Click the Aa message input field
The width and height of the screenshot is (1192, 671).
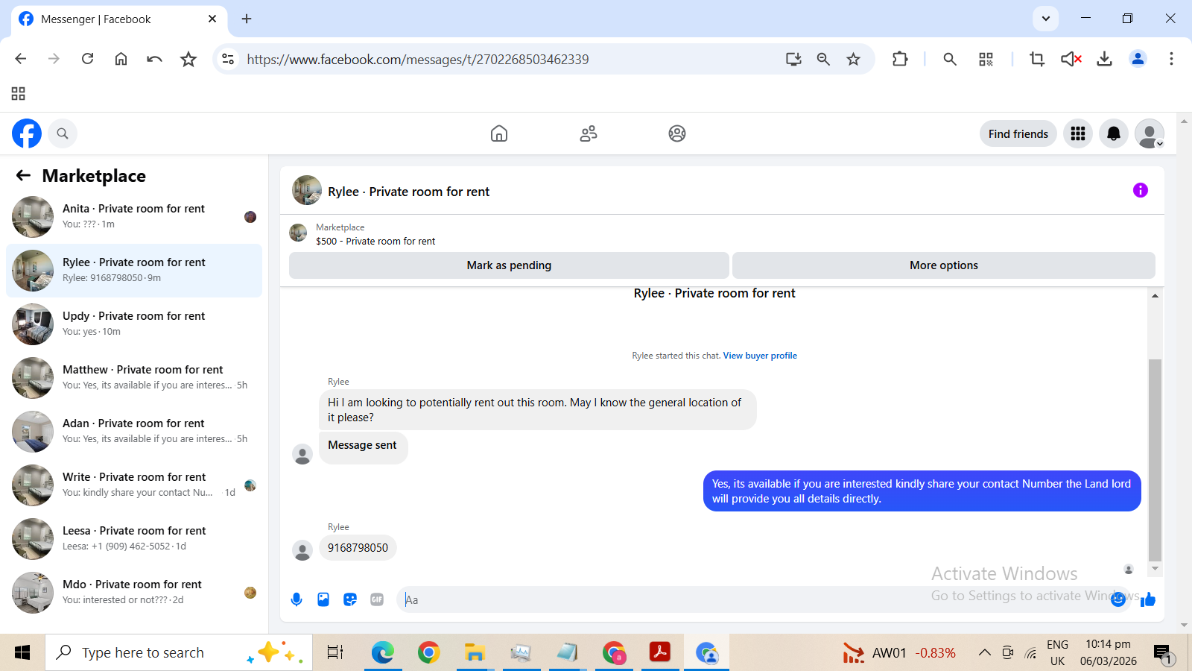point(752,599)
